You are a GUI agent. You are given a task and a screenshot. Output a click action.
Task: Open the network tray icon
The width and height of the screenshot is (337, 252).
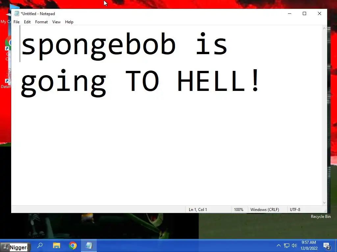287,245
